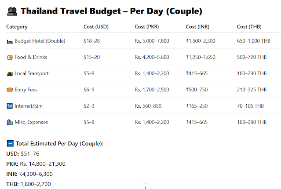Select the Category column header
The width and height of the screenshot is (281, 189).
tap(17, 27)
